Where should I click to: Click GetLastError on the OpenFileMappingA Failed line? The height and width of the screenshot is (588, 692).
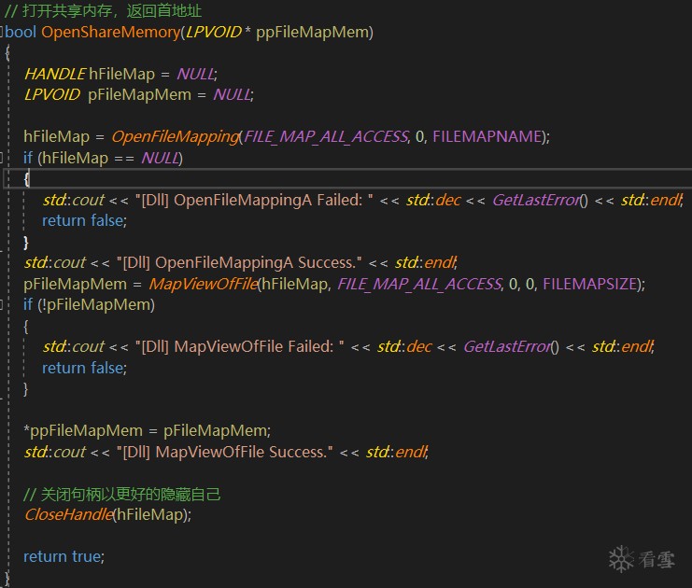tap(536, 201)
